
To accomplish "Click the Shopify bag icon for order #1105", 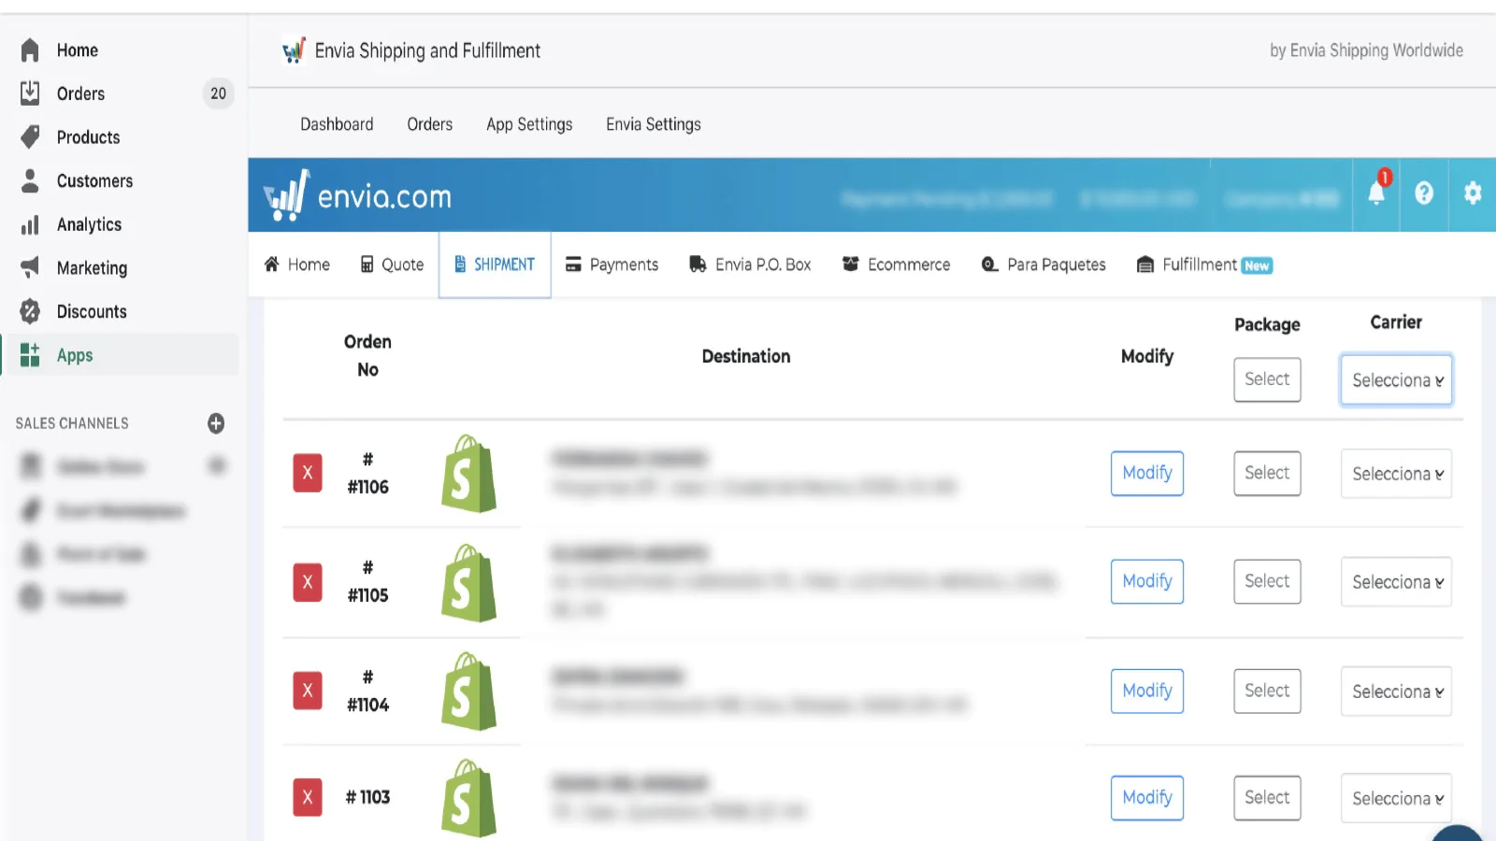I will click(x=468, y=582).
